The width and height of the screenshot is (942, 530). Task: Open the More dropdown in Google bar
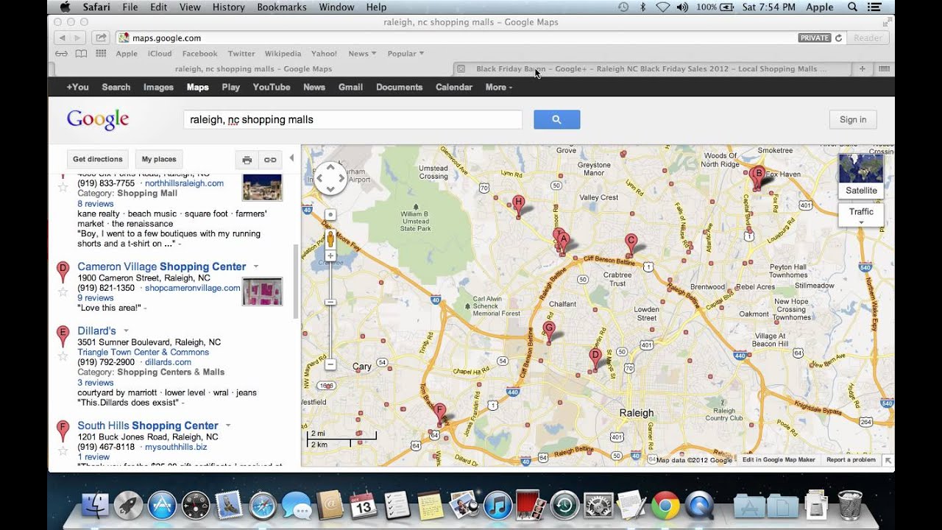click(498, 87)
